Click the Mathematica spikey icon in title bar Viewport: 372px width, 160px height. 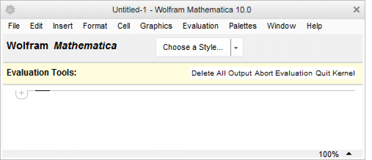click(x=9, y=10)
